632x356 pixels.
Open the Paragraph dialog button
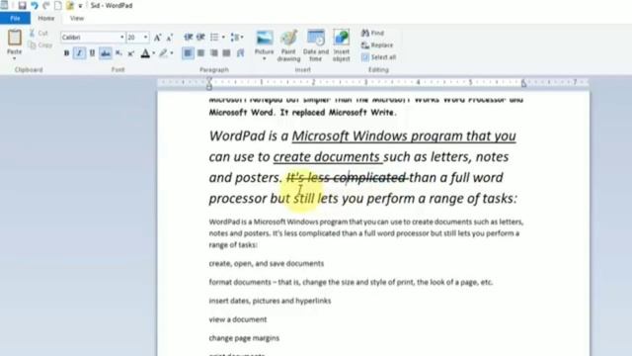241,52
